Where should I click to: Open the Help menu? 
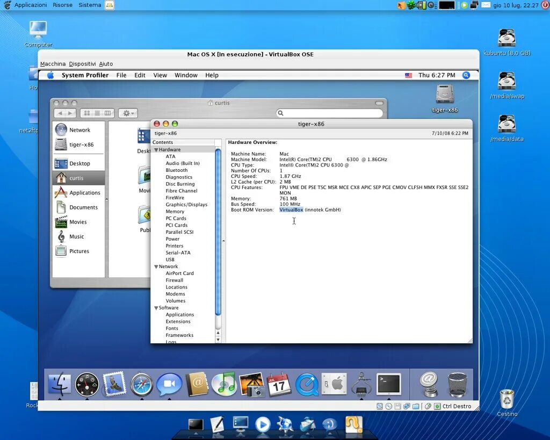[x=212, y=75]
